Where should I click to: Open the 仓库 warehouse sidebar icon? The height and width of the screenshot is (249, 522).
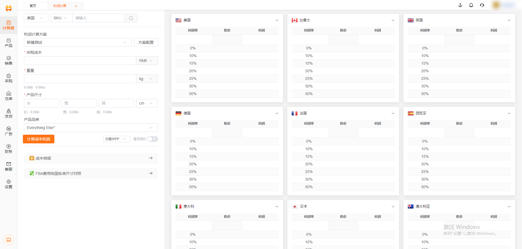pyautogui.click(x=8, y=96)
